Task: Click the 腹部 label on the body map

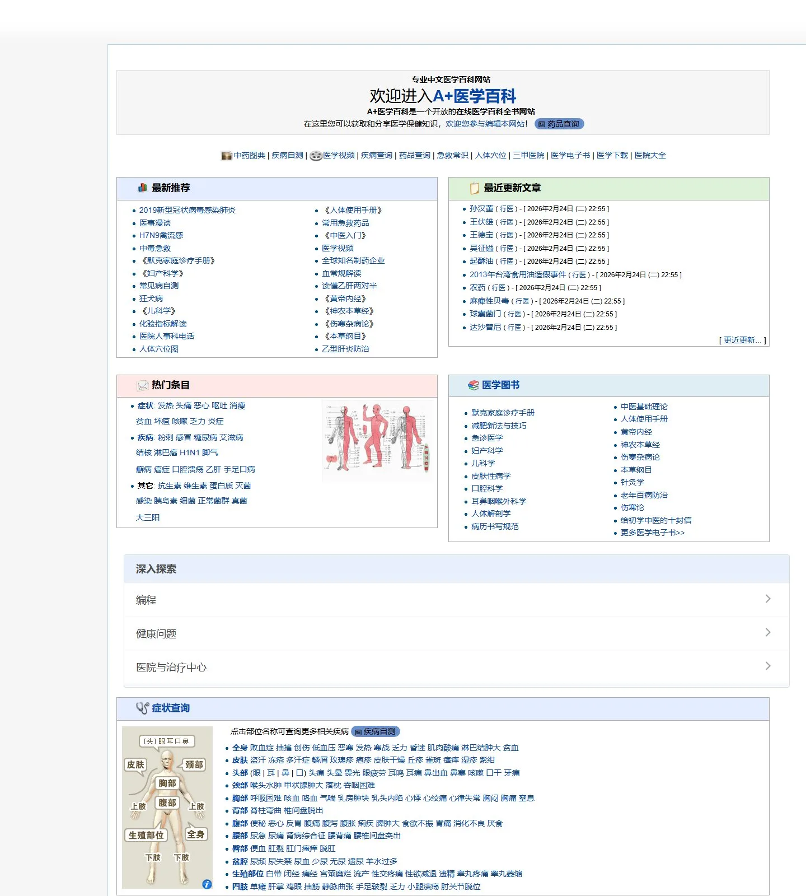Action: 167,802
